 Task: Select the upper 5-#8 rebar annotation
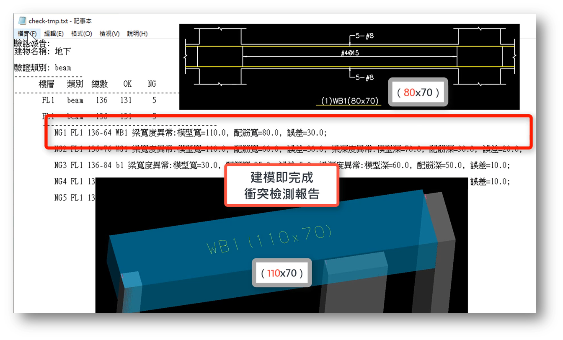364,36
